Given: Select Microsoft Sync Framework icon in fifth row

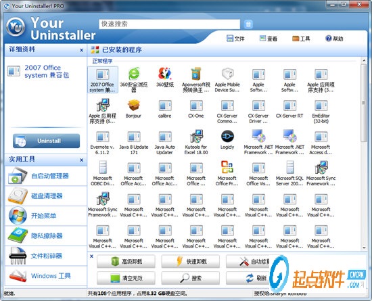Looking at the screenshot, I should coord(103,199).
